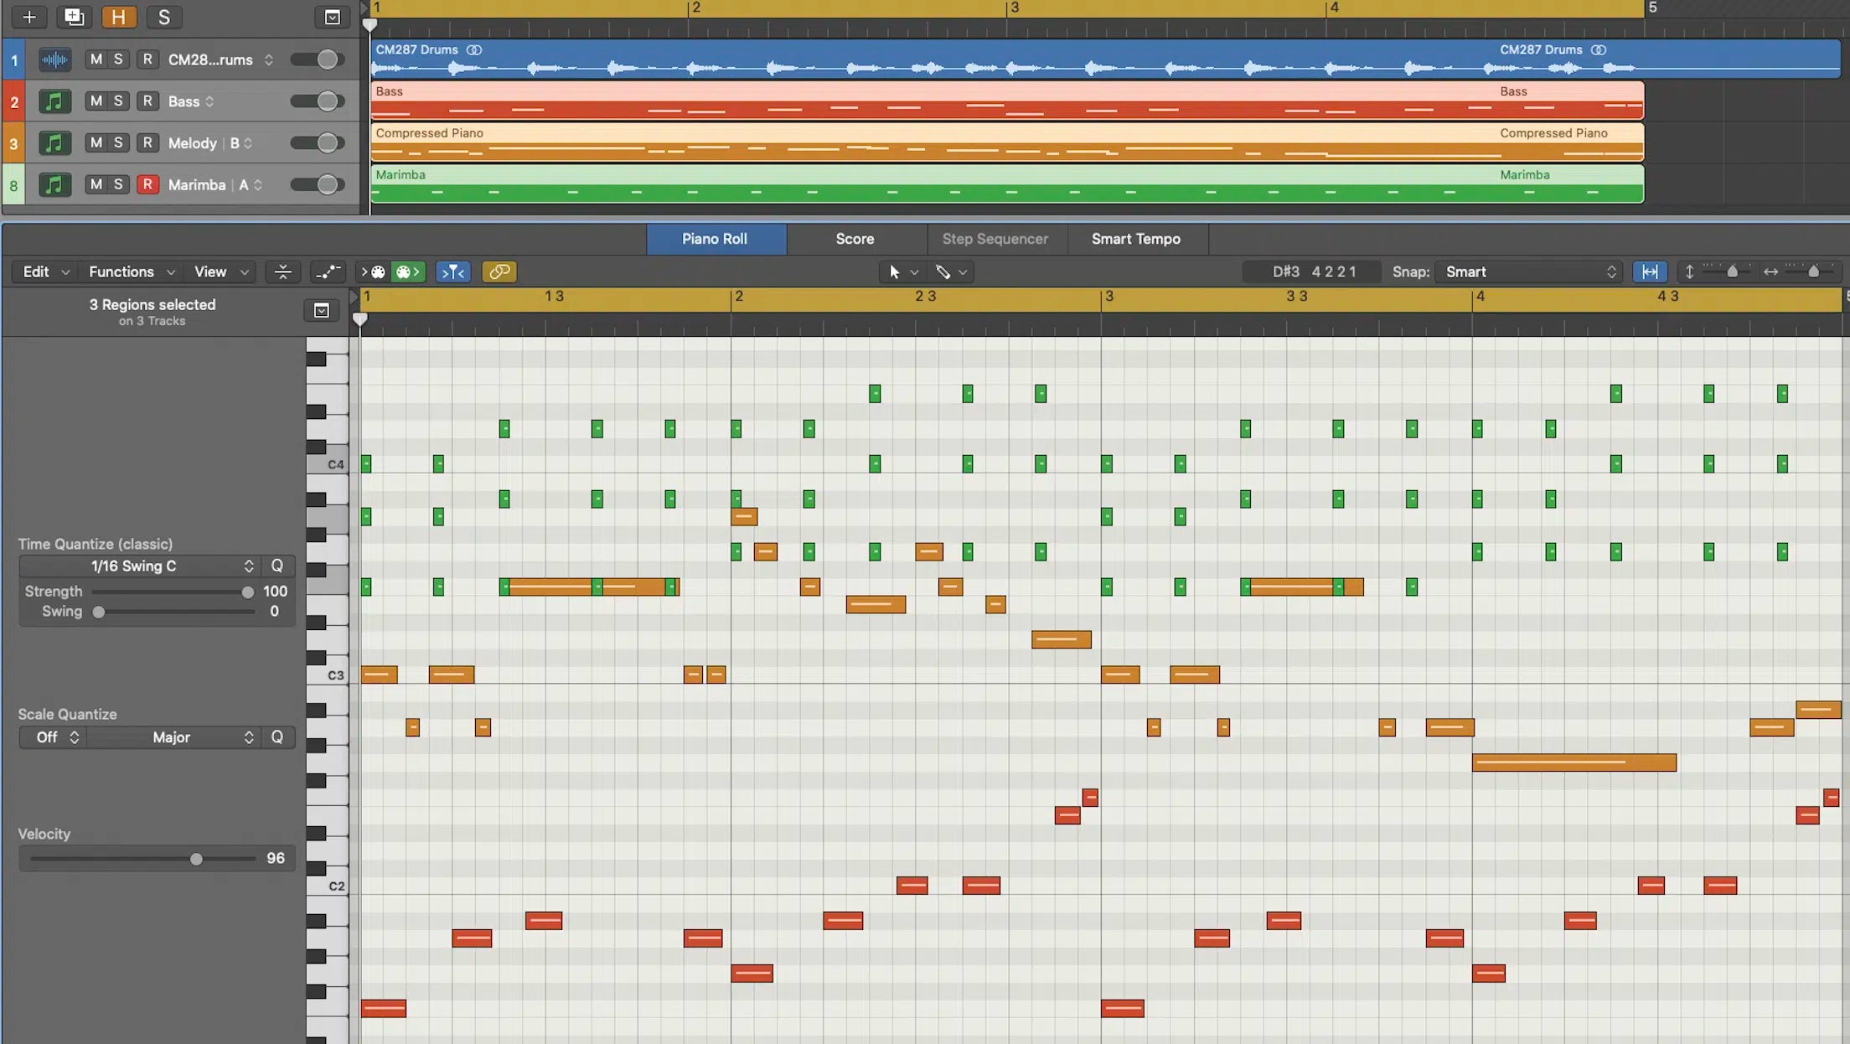Solo the Compressed Piano track
1850x1044 pixels.
click(x=118, y=142)
